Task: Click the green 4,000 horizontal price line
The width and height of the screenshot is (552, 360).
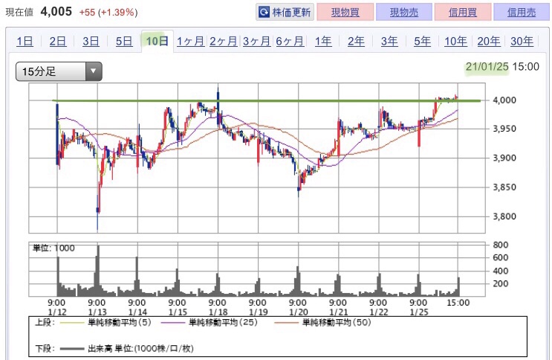Action: click(x=266, y=101)
